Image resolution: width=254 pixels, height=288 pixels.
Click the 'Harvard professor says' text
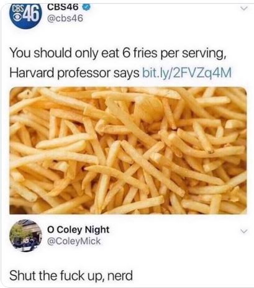75,73
